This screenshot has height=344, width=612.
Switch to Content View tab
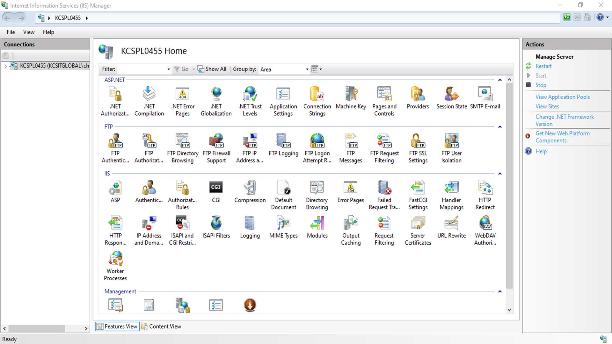click(161, 326)
